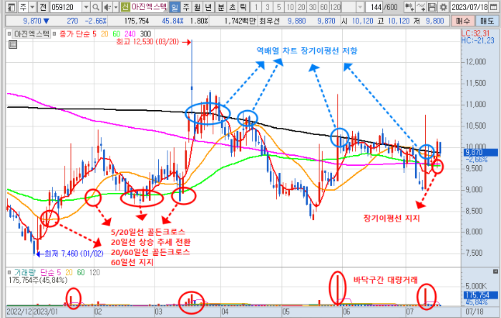The width and height of the screenshot is (501, 318).
Task: Toggle the square beside 종가 단순 legend
Action: [54, 34]
